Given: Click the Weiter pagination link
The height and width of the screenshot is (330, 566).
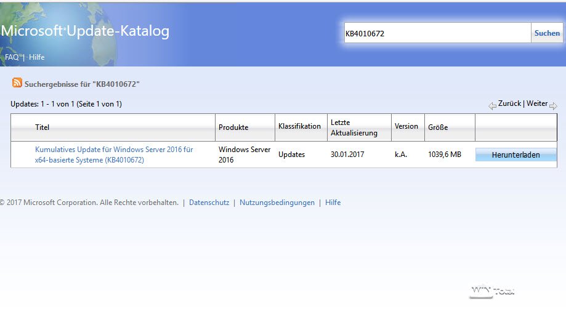Looking at the screenshot, I should pos(537,103).
